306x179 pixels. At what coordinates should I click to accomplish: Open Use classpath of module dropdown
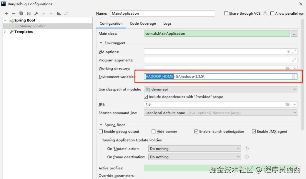pyautogui.click(x=220, y=89)
